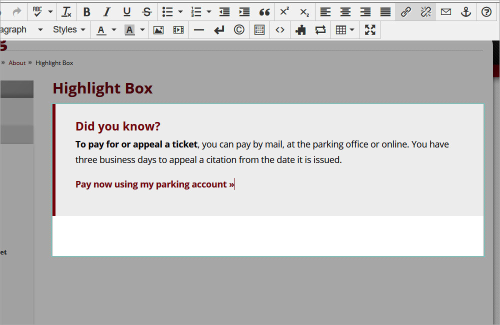Justify the text

385,12
